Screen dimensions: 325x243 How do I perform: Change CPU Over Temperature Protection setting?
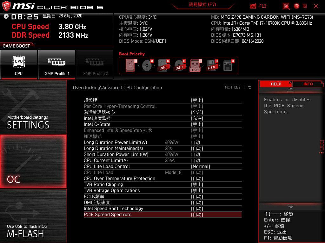click(162, 178)
